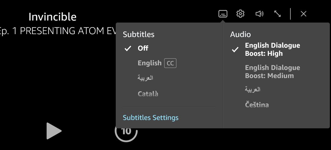This screenshot has height=150, width=331.
Task: Click the 10-second skip circle button
Action: coord(126,131)
